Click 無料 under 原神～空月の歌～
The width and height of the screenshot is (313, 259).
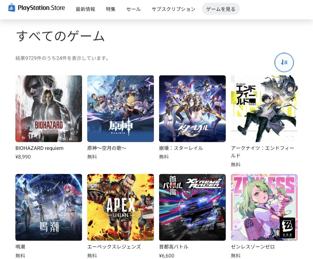92,157
